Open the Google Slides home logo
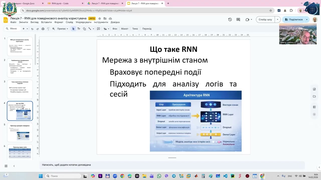Image resolution: width=321 pixels, height=180 pixels. coord(6,20)
